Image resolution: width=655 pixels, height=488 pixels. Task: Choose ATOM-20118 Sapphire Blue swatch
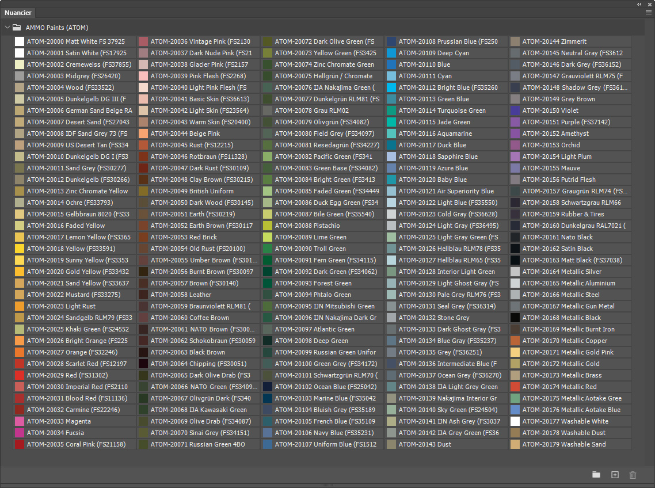click(391, 157)
